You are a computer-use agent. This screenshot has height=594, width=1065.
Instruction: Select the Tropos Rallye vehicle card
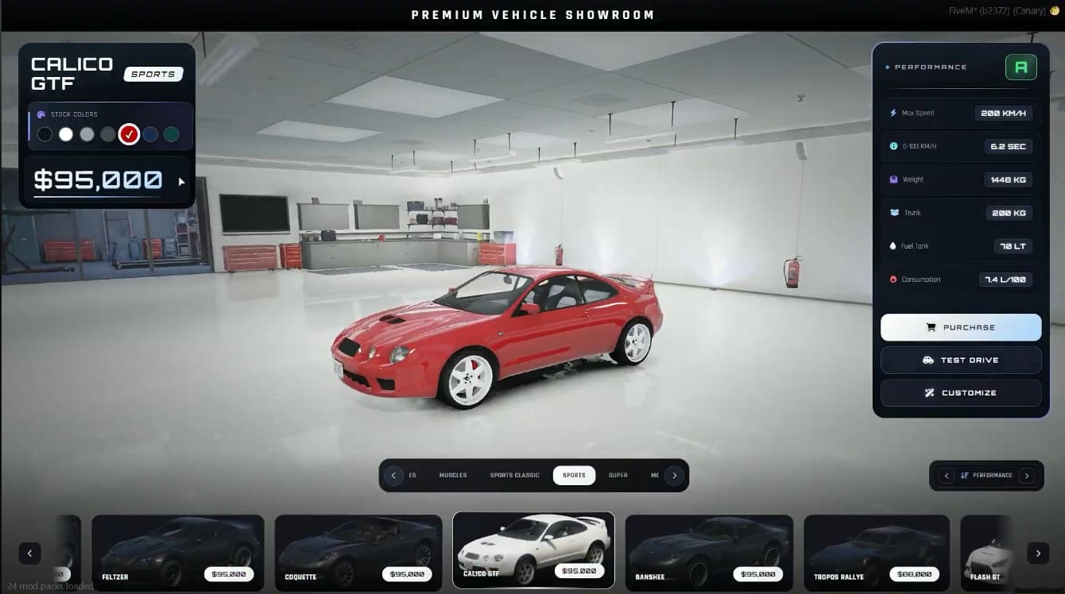pyautogui.click(x=877, y=553)
